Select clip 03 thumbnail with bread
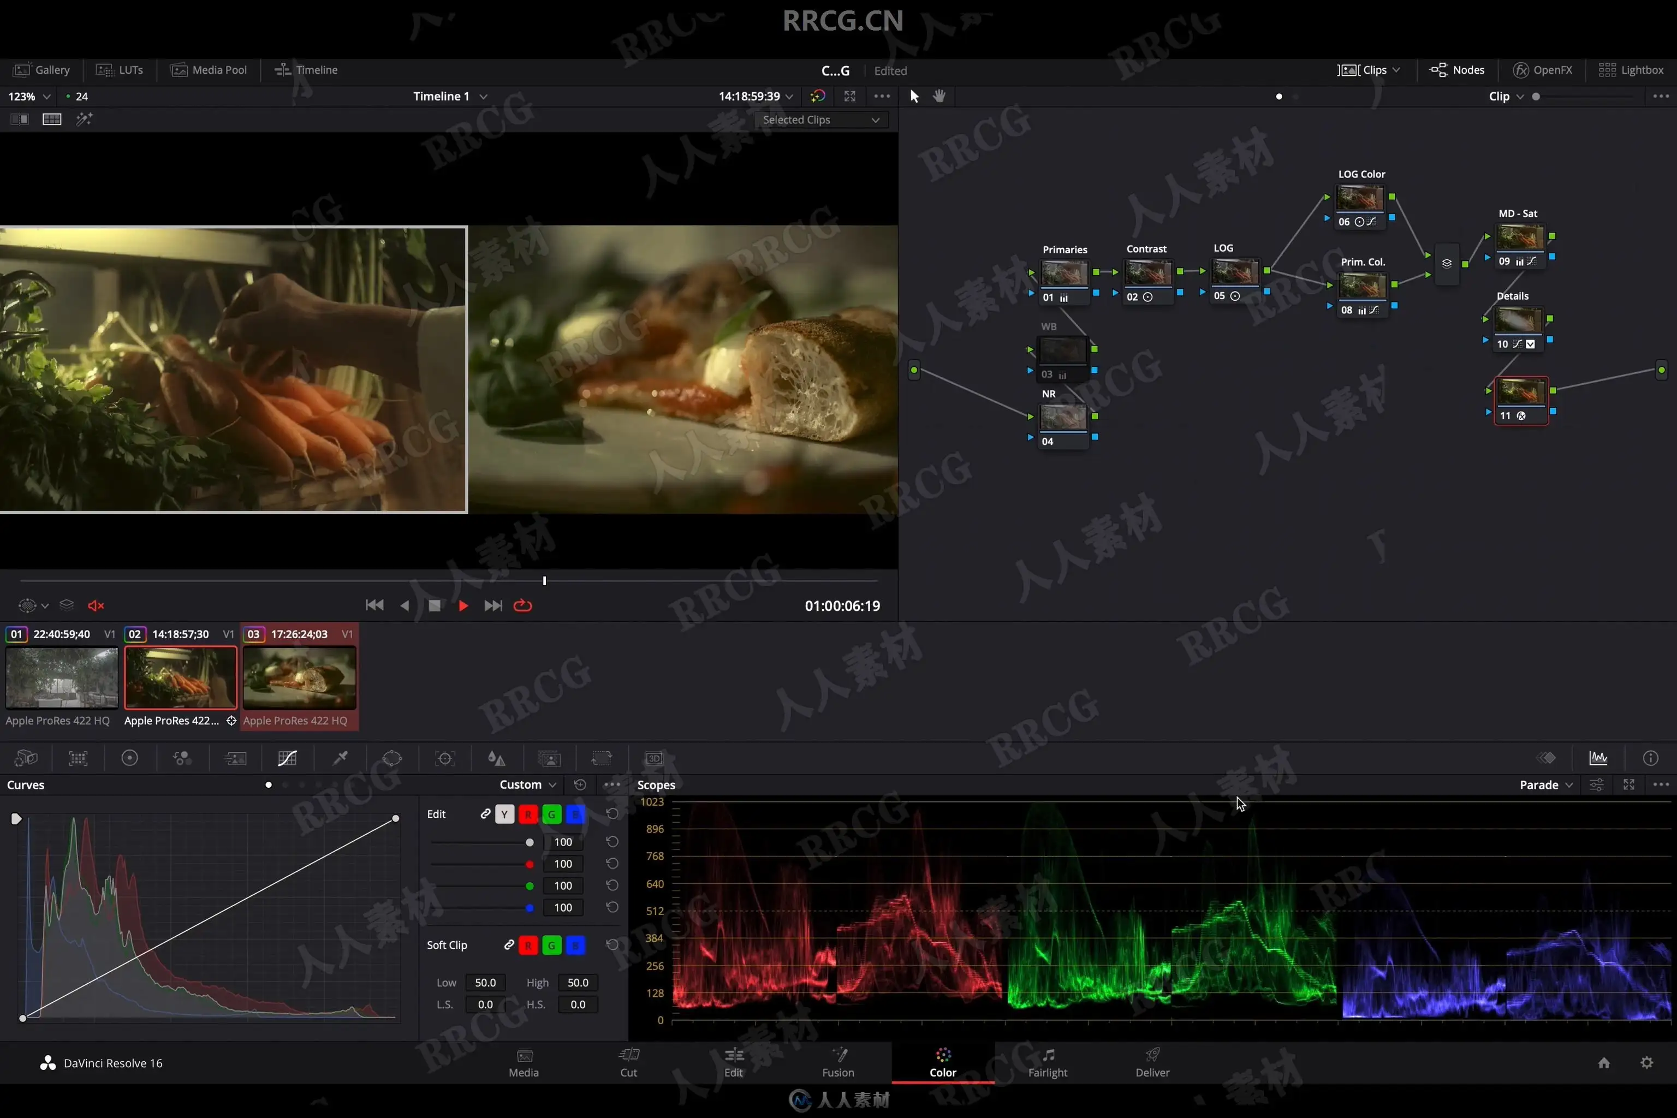The width and height of the screenshot is (1677, 1118). point(300,677)
